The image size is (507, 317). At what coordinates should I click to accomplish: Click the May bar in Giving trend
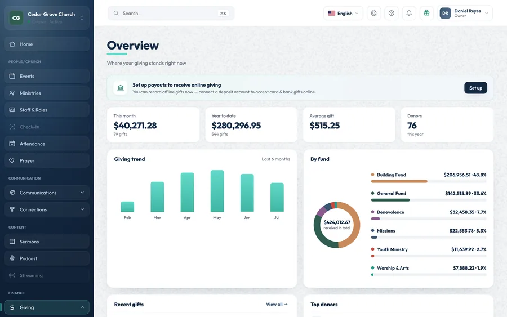point(217,191)
